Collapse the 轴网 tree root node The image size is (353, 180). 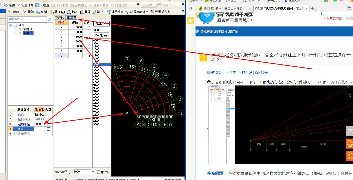tap(11, 25)
